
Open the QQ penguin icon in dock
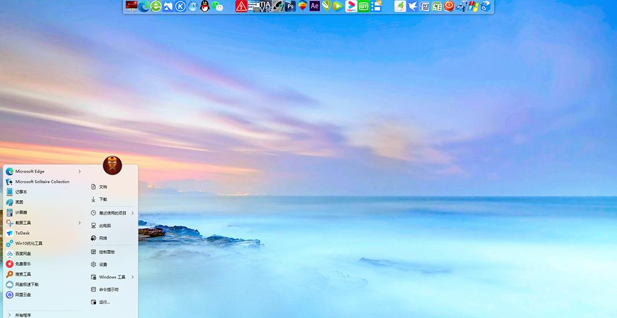(205, 6)
